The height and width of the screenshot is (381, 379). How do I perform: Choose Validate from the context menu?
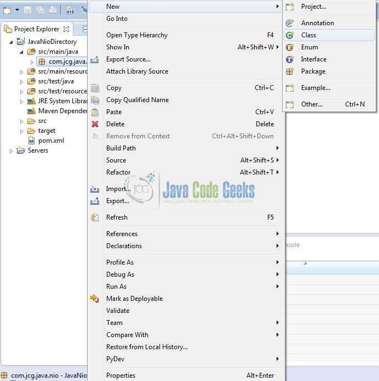[185, 311]
